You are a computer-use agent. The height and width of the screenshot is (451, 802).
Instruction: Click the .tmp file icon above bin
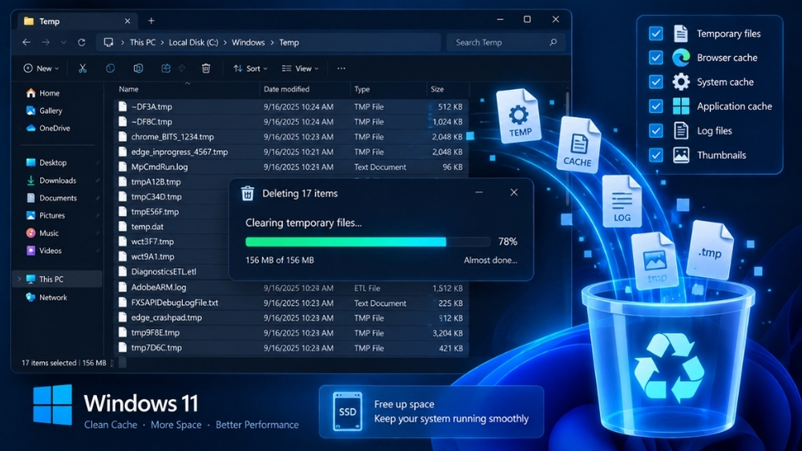click(710, 250)
